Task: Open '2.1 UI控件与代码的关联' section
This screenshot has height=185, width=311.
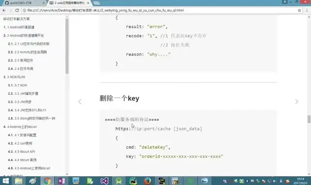Action: tap(29, 44)
